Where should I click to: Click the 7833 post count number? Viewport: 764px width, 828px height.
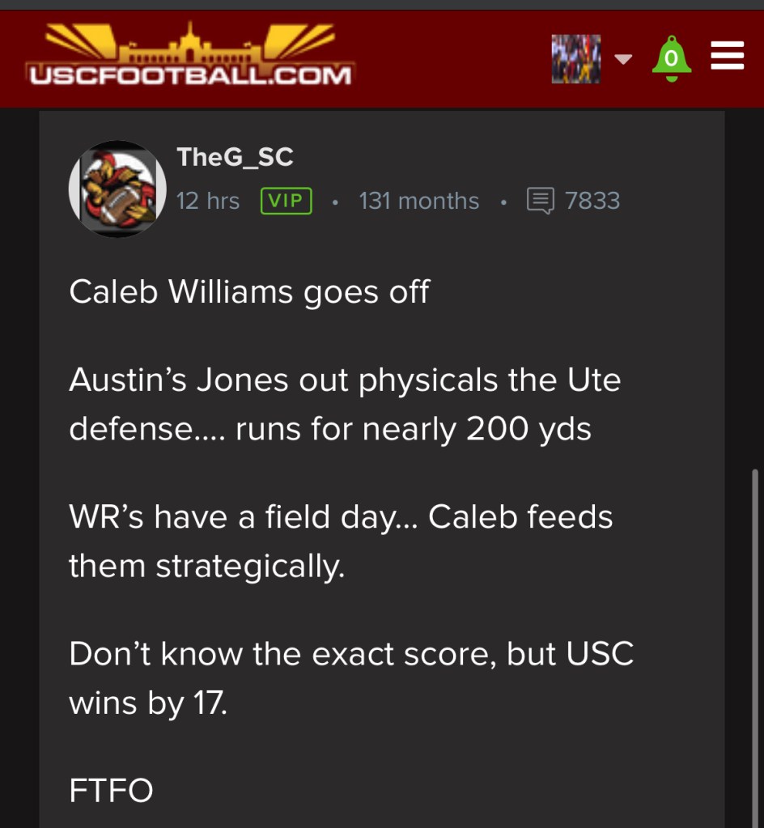pos(592,201)
